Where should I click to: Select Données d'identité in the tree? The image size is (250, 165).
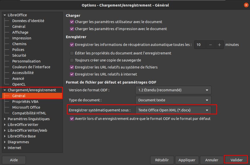pyautogui.click(x=28, y=21)
